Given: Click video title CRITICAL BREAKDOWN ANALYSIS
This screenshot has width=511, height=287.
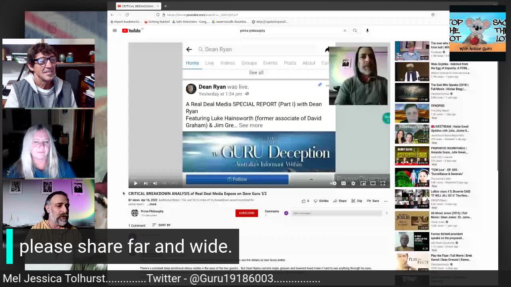Looking at the screenshot, I should pyautogui.click(x=197, y=194).
